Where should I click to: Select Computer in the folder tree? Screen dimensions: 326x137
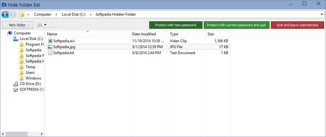22,33
